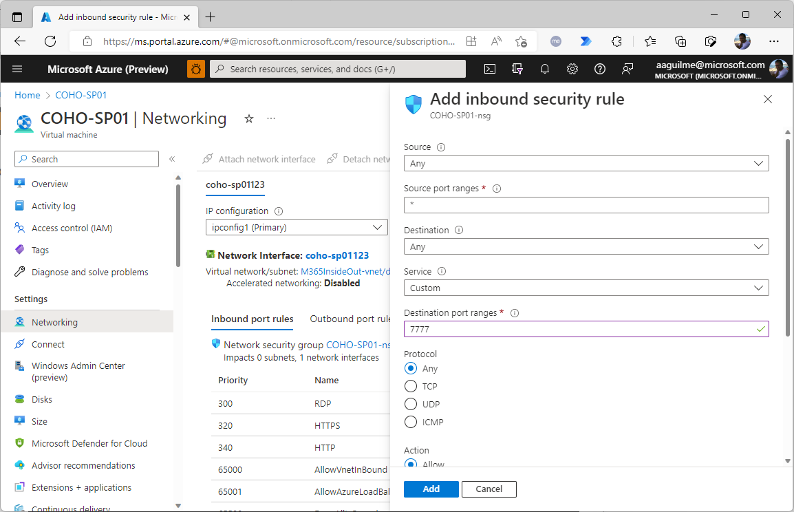Click the preview bug report icon
This screenshot has height=512, width=794.
coord(196,69)
